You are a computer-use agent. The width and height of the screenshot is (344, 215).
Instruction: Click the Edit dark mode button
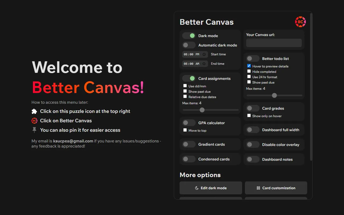point(210,188)
